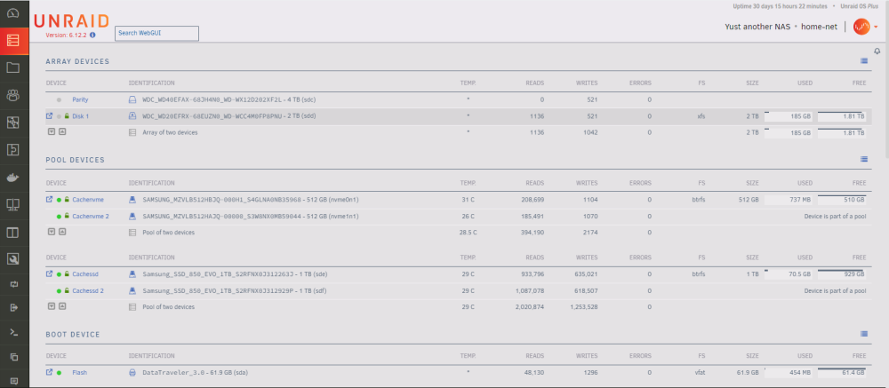This screenshot has height=388, width=889.
Task: Open the Dashboard speedometer icon in sidebar
Action: (x=13, y=13)
